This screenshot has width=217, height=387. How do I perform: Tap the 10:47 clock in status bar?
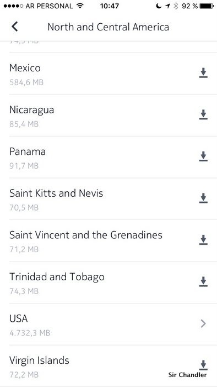pyautogui.click(x=110, y=6)
